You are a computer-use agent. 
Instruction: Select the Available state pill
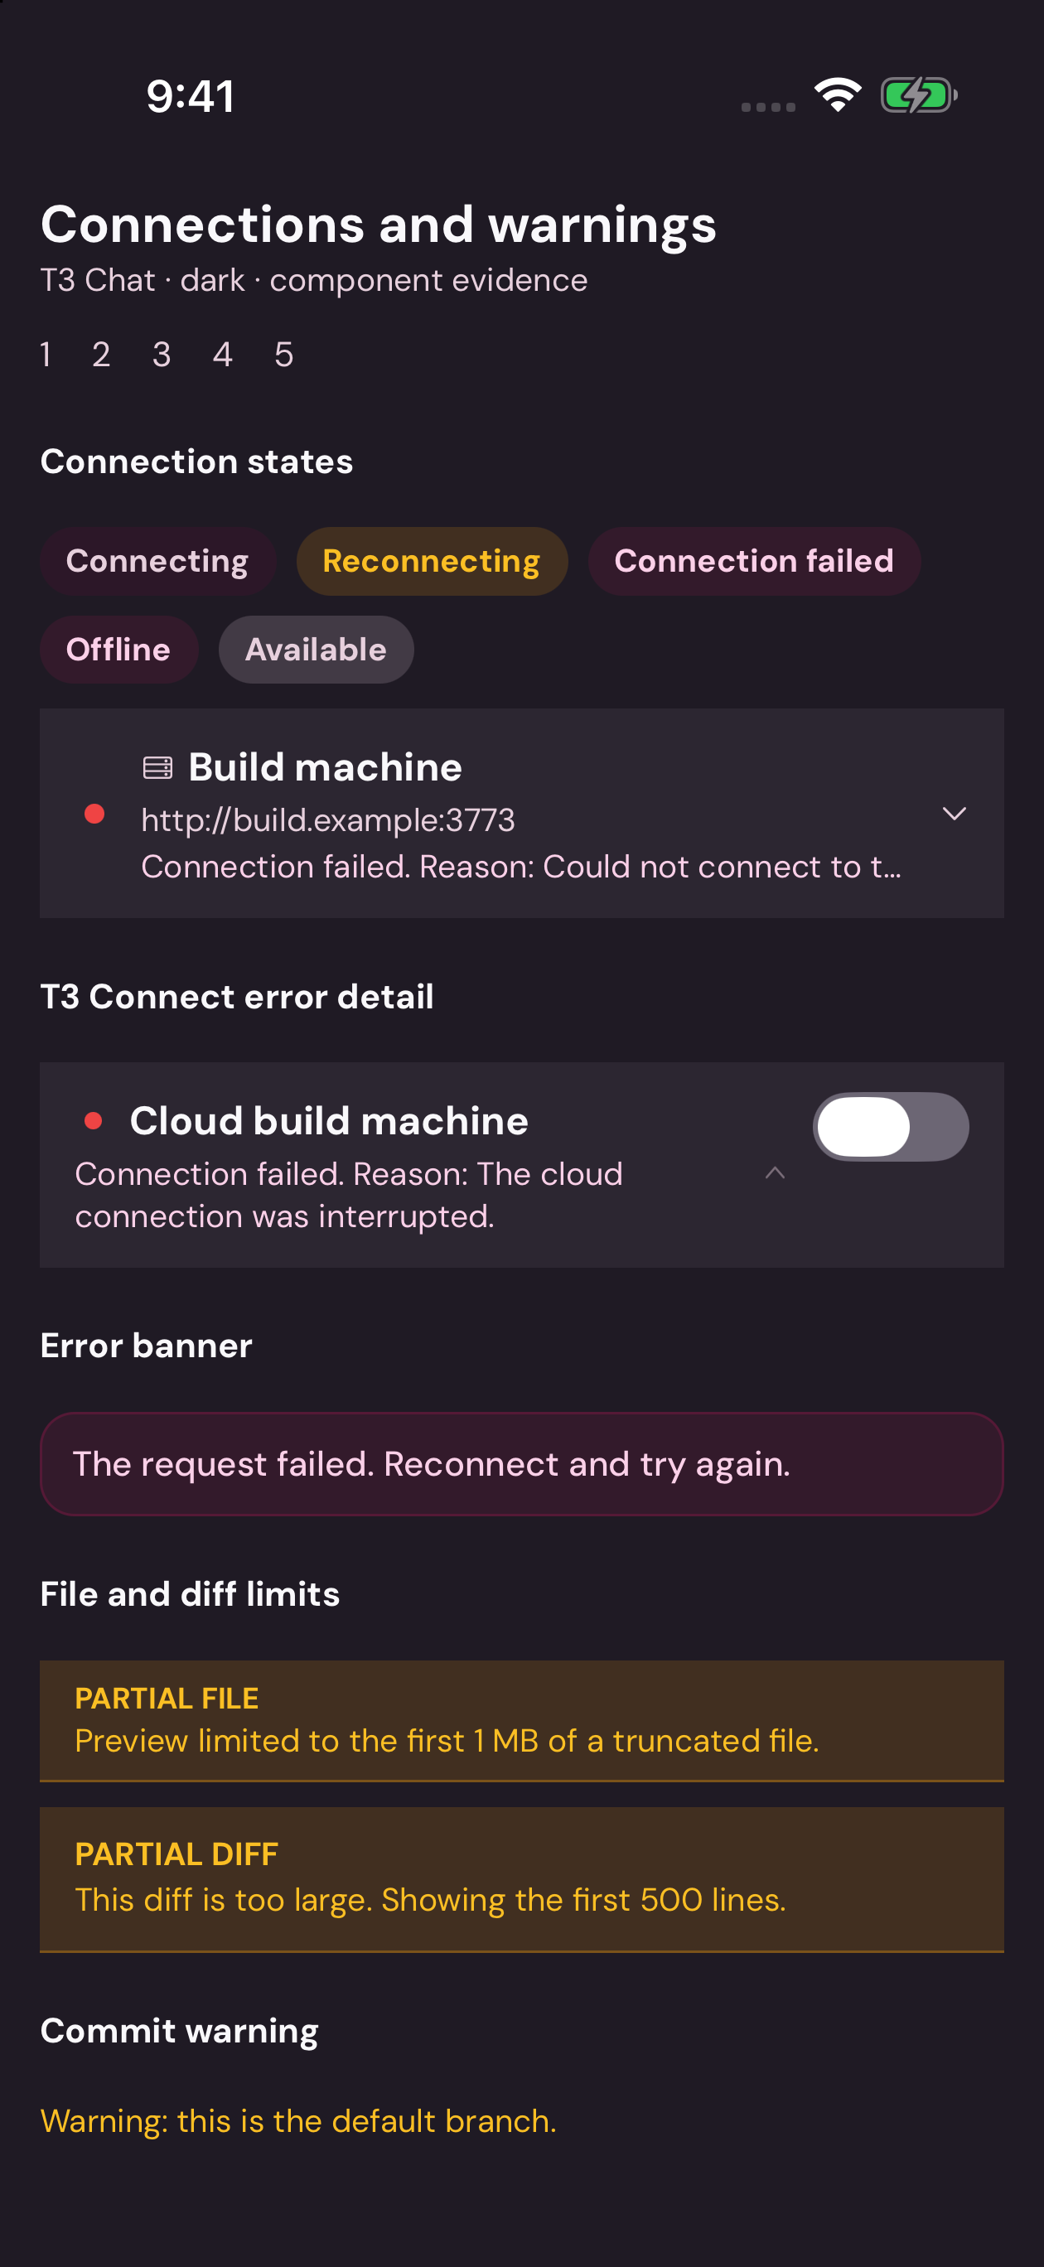[316, 650]
